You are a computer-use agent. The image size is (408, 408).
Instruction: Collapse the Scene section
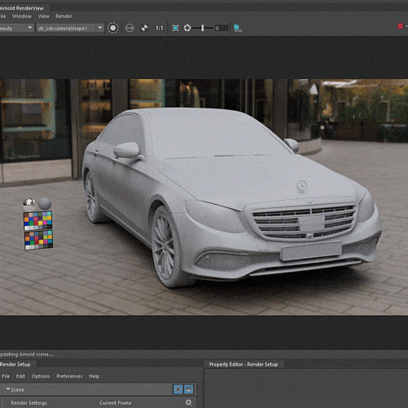pyautogui.click(x=8, y=389)
